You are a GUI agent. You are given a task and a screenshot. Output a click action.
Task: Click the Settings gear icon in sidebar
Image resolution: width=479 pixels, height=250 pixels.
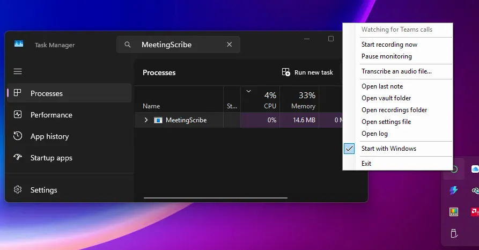click(x=17, y=189)
